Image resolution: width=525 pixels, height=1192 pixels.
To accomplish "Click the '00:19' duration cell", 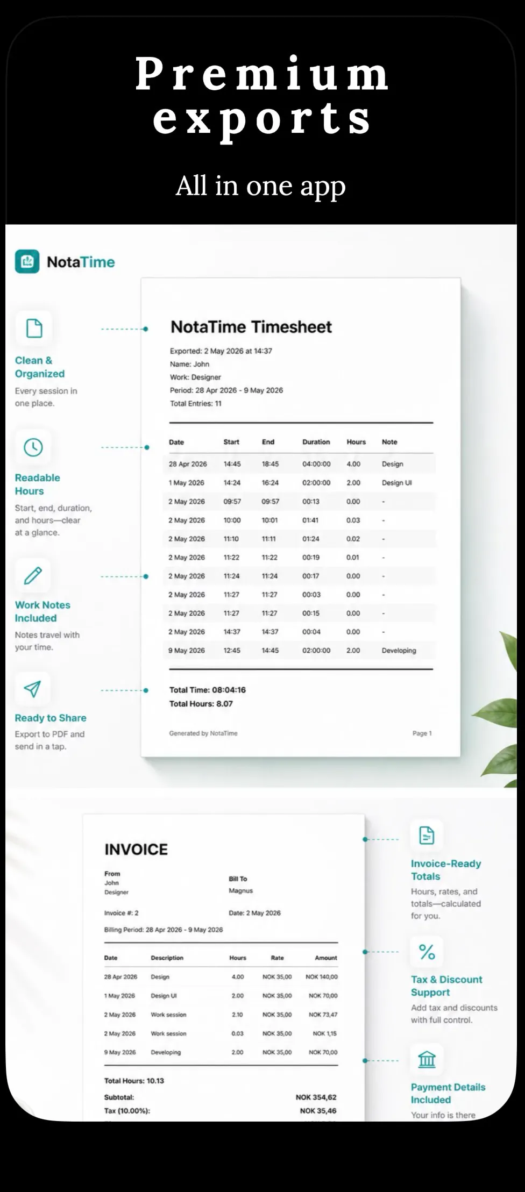I will click(x=311, y=558).
